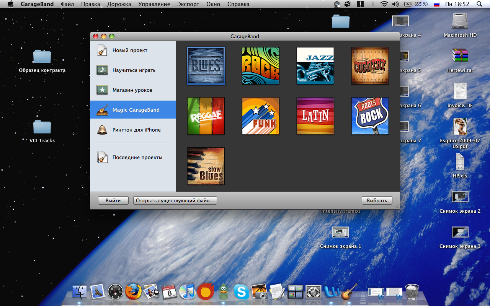Open the Apple menu

pos(10,4)
